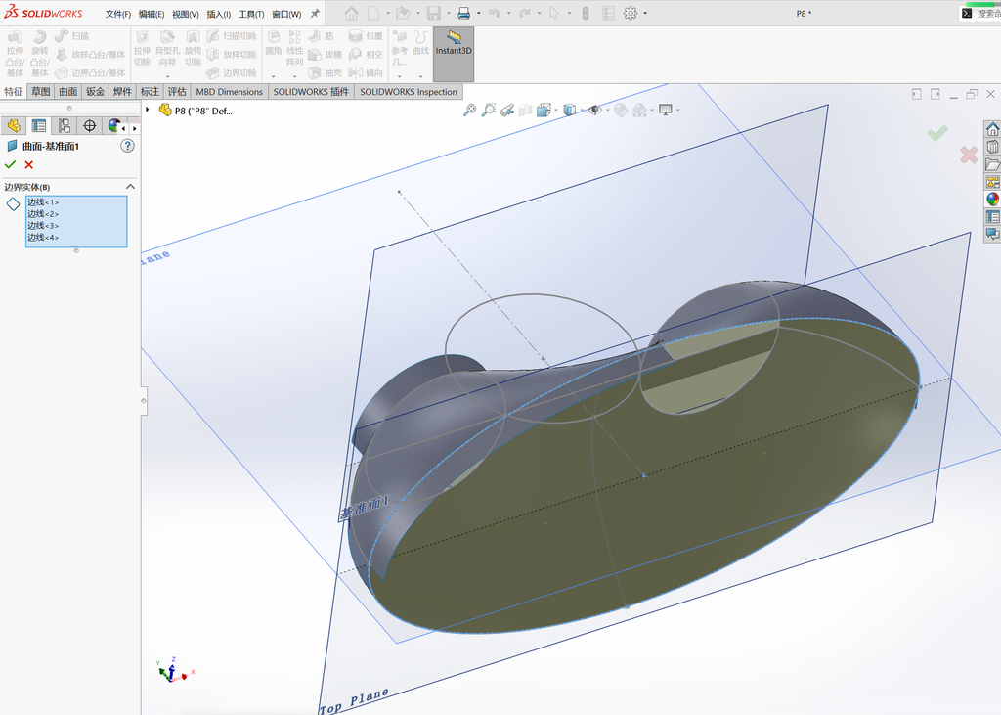The width and height of the screenshot is (1001, 715).
Task: Pin the menu bar with the pushpin
Action: click(x=315, y=14)
